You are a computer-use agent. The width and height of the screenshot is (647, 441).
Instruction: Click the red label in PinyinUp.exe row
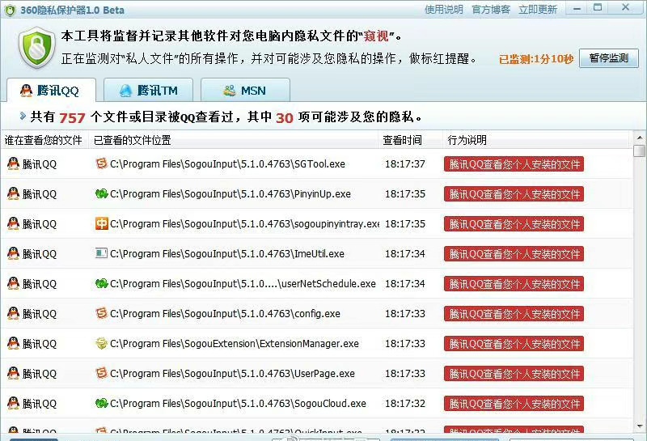514,193
